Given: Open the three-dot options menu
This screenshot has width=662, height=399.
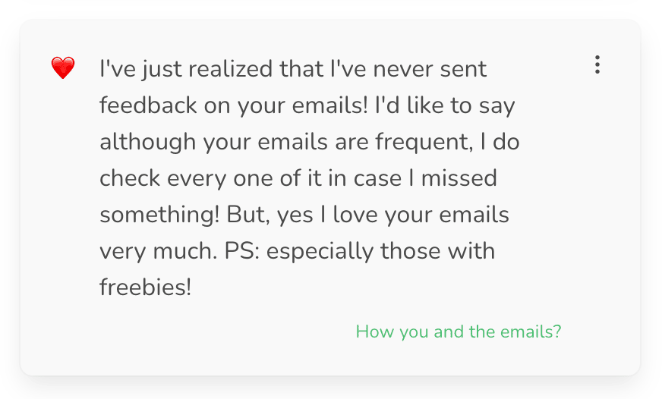Looking at the screenshot, I should pyautogui.click(x=597, y=65).
